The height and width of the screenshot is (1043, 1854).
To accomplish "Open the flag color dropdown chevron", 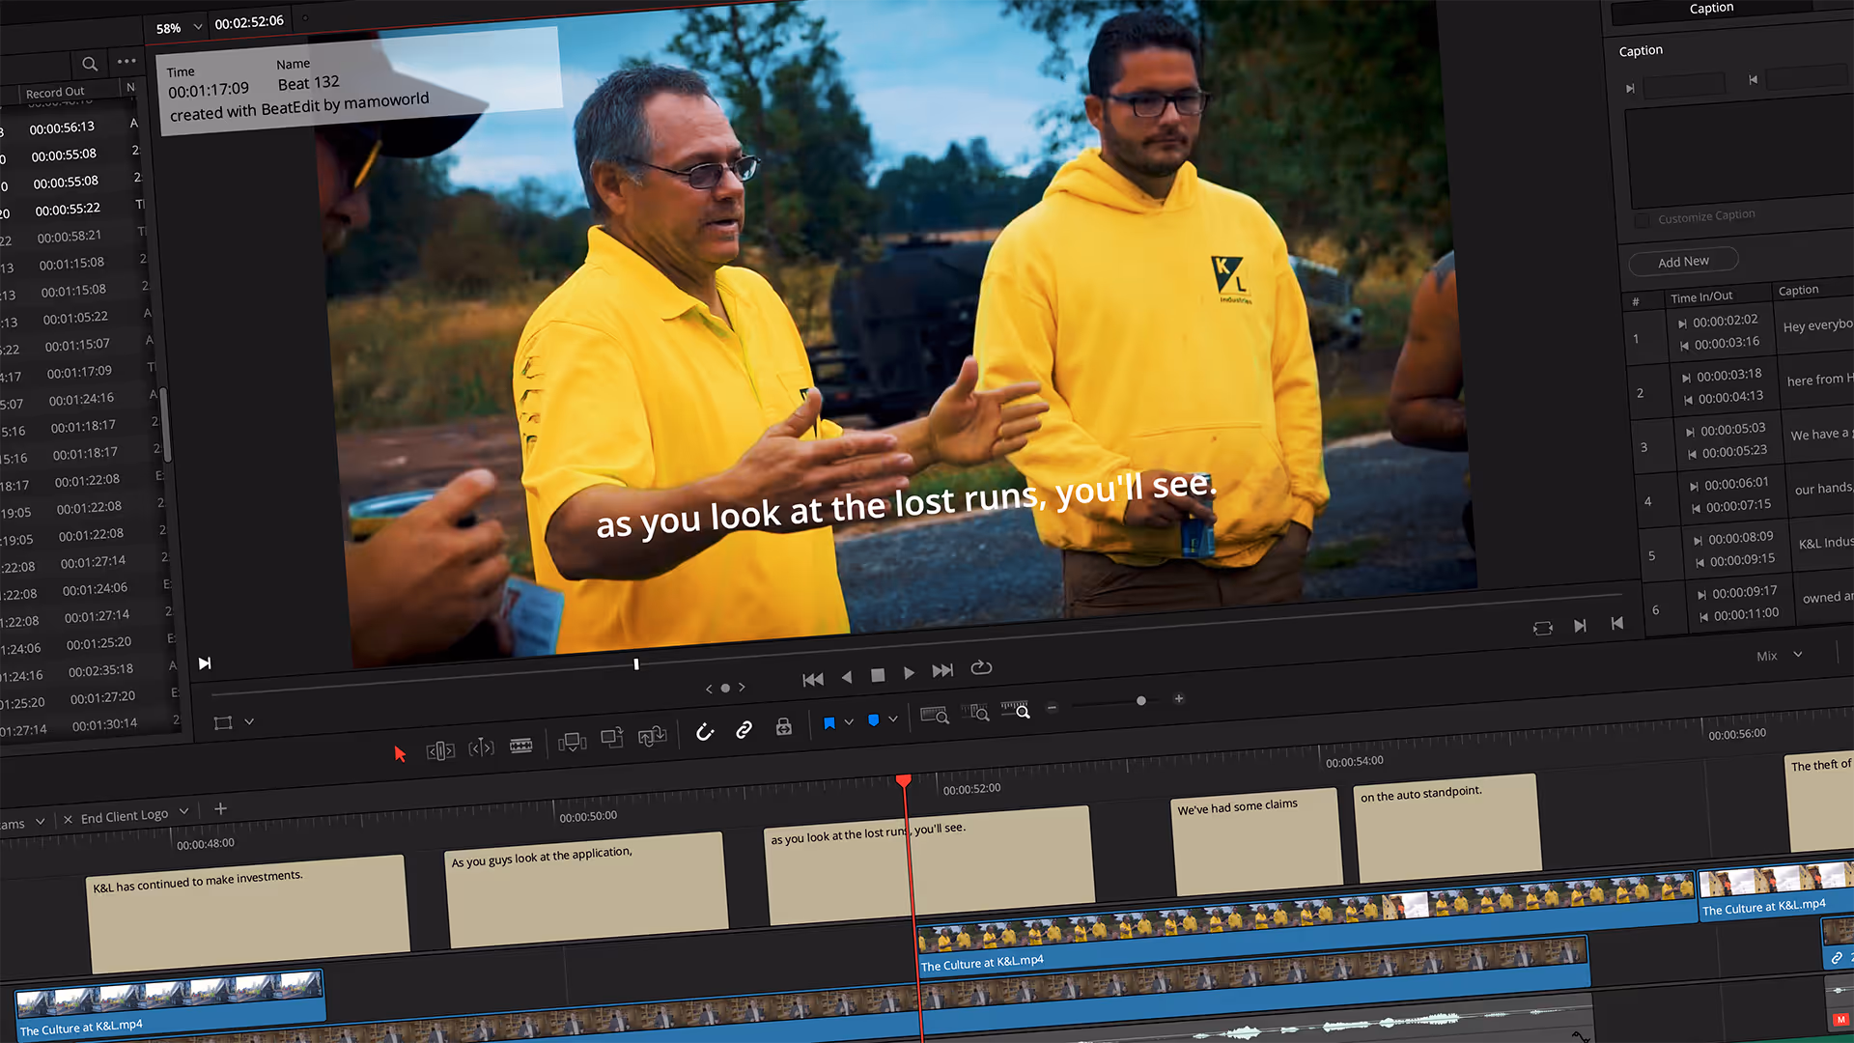I will pyautogui.click(x=849, y=720).
